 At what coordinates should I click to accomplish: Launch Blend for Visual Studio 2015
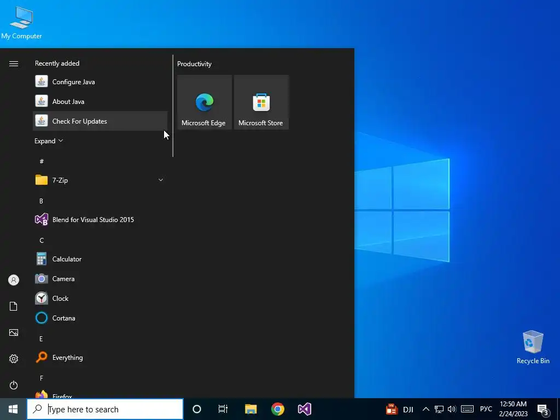point(100,220)
